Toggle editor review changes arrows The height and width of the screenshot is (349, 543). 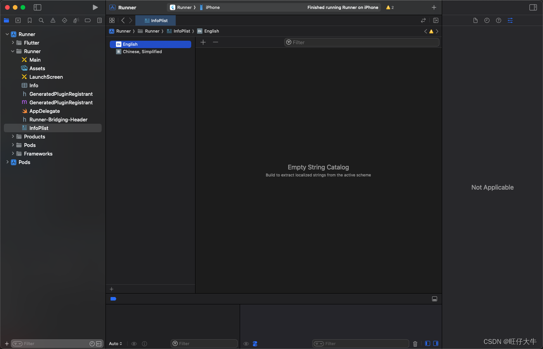point(423,21)
